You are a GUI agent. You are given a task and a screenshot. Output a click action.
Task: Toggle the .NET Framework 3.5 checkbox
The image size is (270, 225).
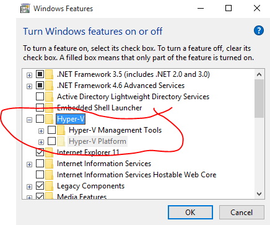40,74
